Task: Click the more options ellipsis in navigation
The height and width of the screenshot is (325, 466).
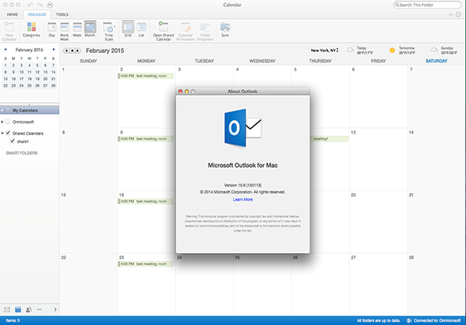Action: [39, 309]
